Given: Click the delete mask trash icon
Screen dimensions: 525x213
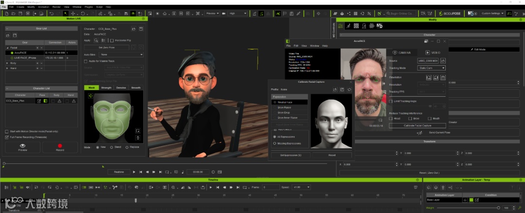Looking at the screenshot, I should pyautogui.click(x=138, y=138).
